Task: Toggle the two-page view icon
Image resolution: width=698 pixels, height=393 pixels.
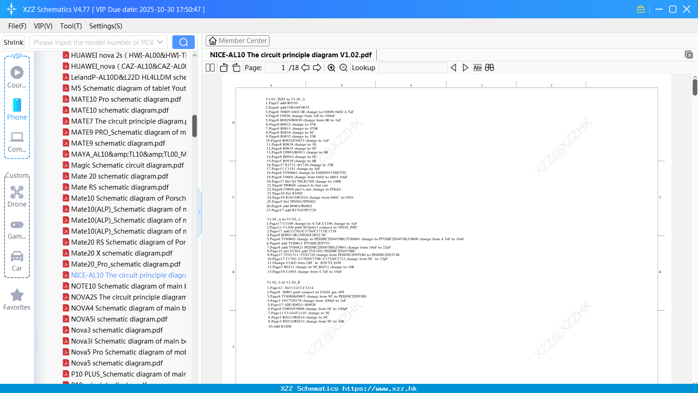Action: click(210, 68)
